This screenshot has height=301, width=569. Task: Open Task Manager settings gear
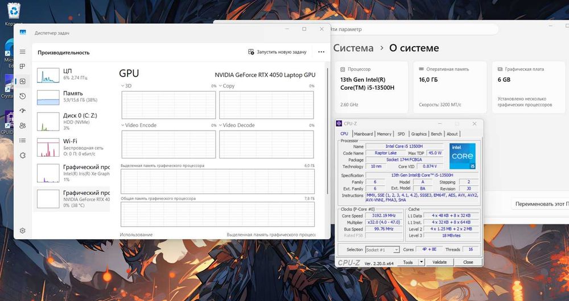pyautogui.click(x=23, y=231)
